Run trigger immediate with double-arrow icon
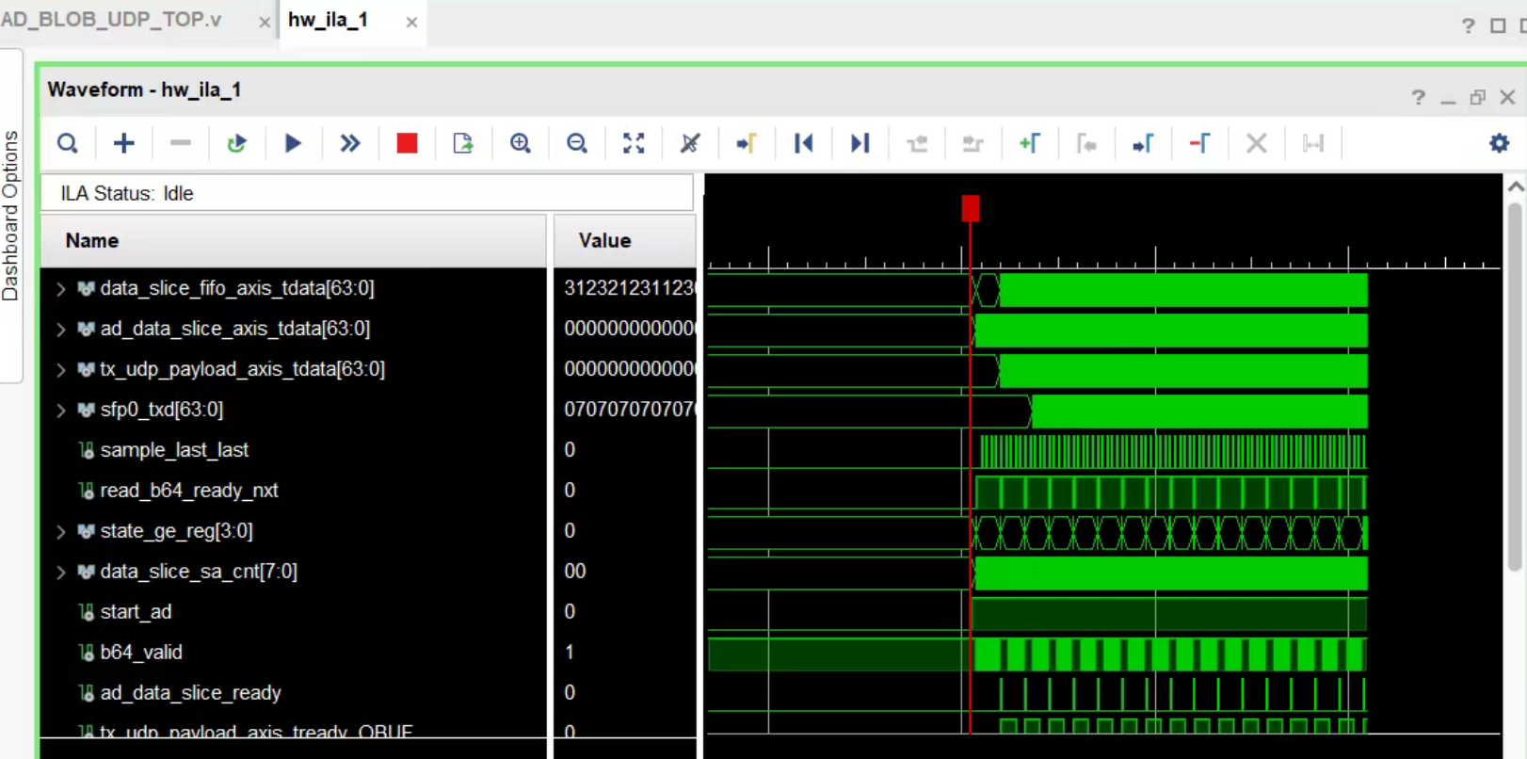 pos(350,143)
